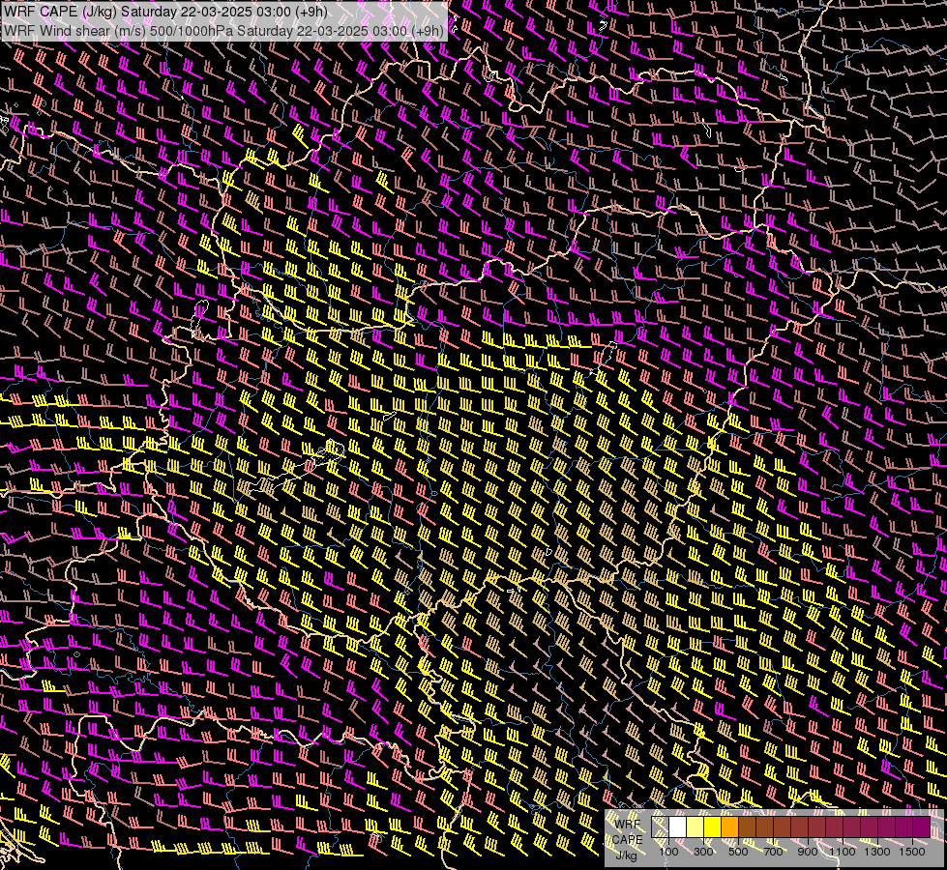Click the legend value 1500
This screenshot has height=870, width=947.
coord(912,852)
